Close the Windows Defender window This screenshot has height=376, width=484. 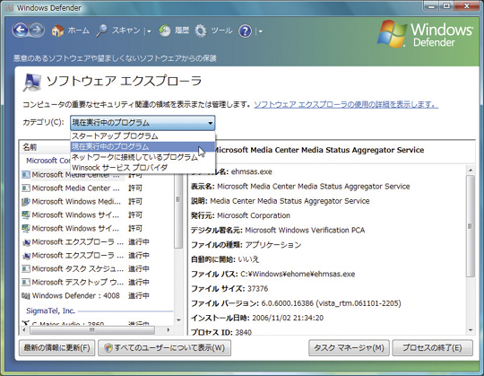click(467, 6)
